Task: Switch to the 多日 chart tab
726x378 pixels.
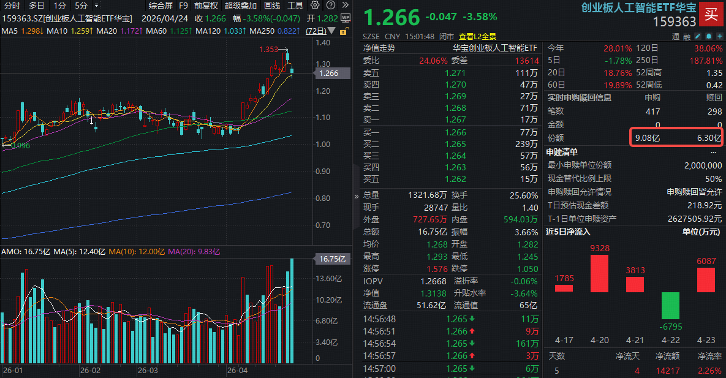Action: pos(36,7)
